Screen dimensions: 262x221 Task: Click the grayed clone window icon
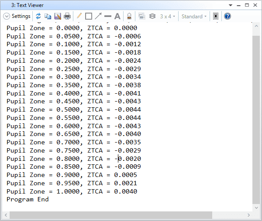click(x=141, y=16)
